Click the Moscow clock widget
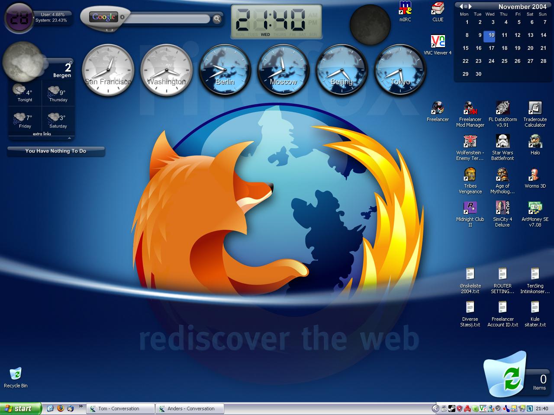The height and width of the screenshot is (415, 554). [x=283, y=71]
